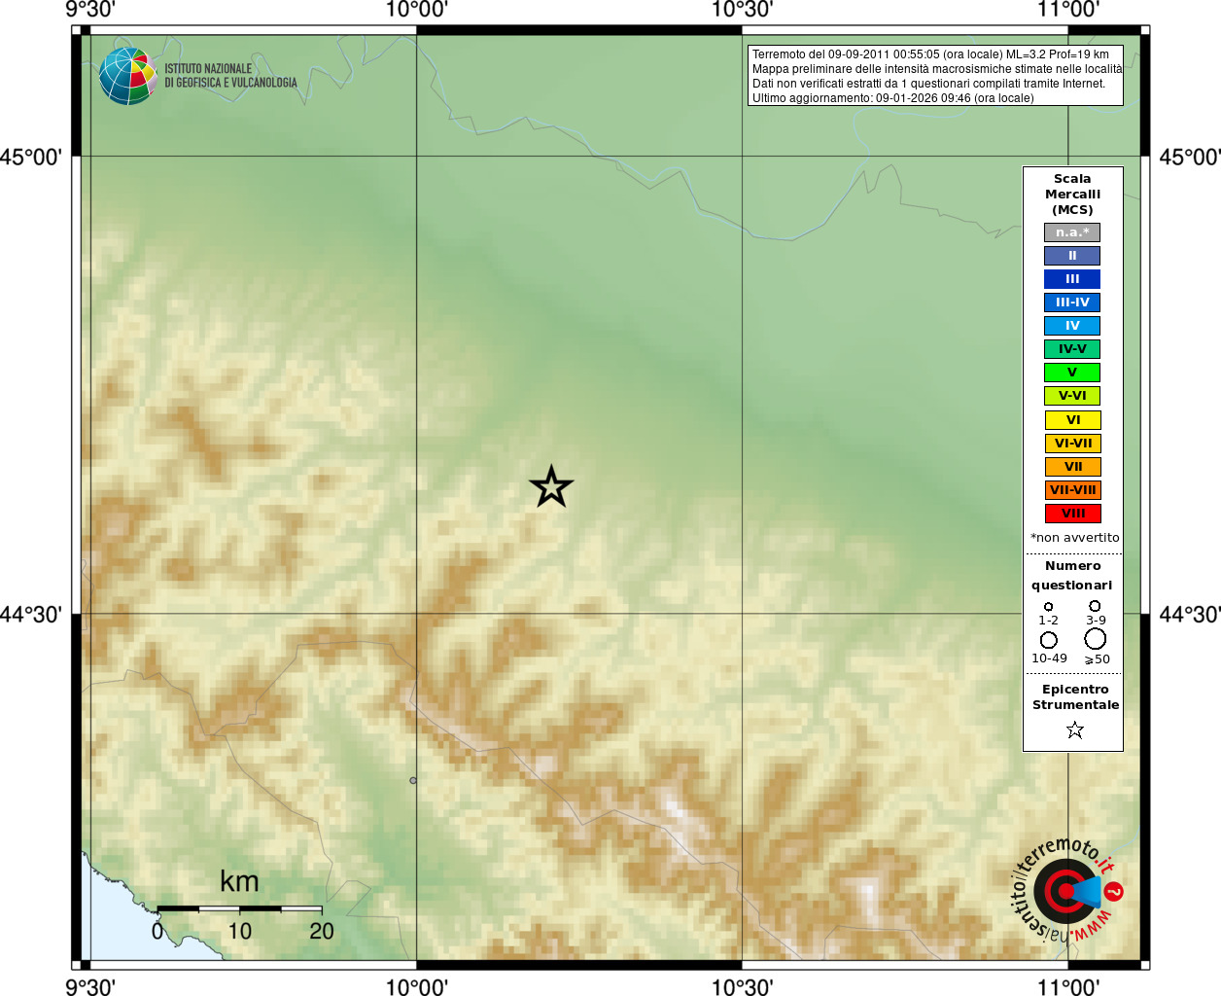Select the gray n.a.* legend swatch
Viewport: 1221px width, 996px height.
click(1072, 232)
